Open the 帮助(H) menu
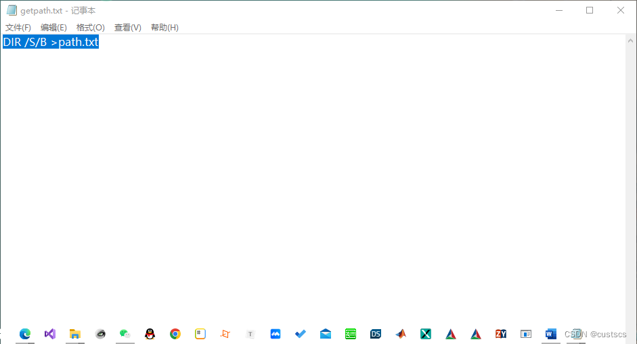This screenshot has height=344, width=637. pos(164,28)
